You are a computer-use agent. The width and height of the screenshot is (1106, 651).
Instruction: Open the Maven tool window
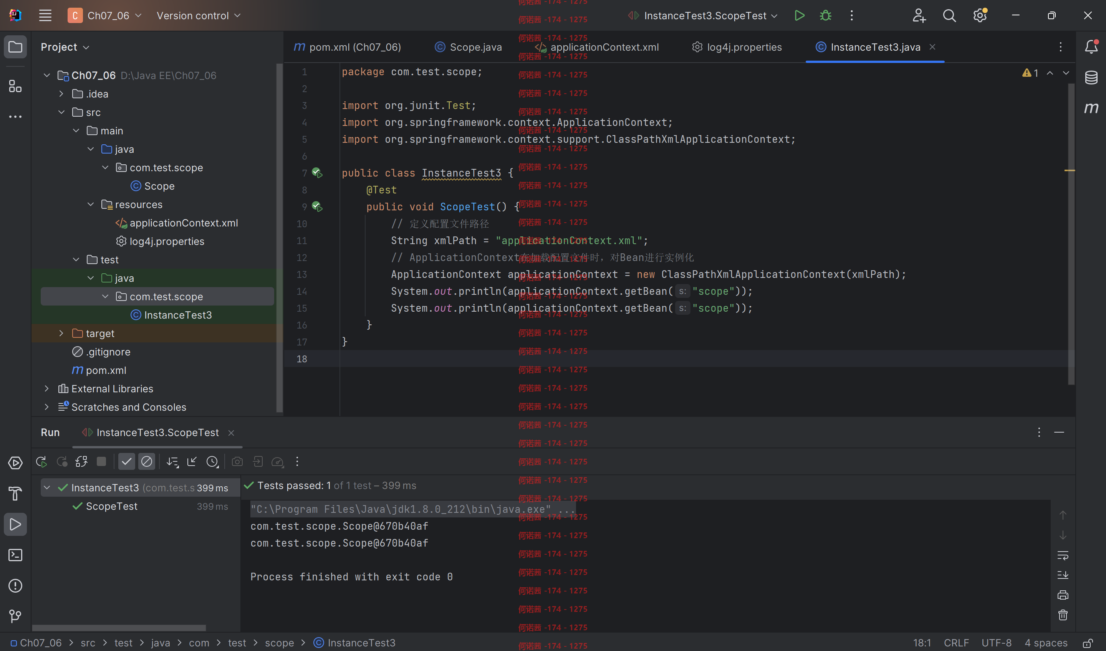pos(1091,108)
